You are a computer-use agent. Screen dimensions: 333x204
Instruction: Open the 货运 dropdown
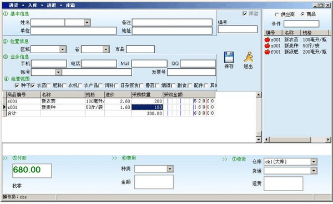point(314,171)
